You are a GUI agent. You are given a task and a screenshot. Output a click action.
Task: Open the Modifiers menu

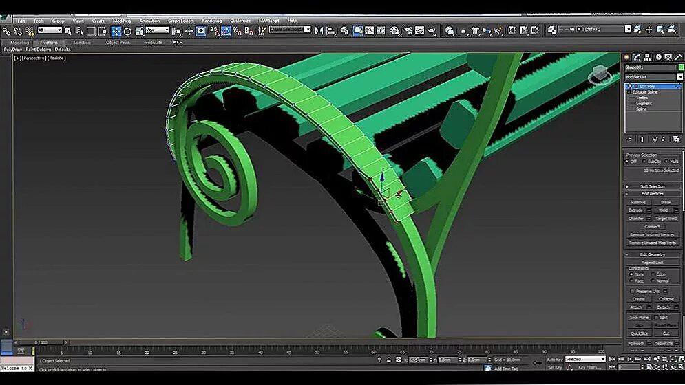[122, 21]
